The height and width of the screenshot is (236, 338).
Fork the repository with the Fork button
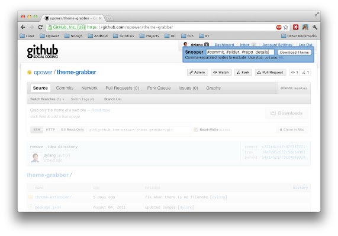coord(243,73)
